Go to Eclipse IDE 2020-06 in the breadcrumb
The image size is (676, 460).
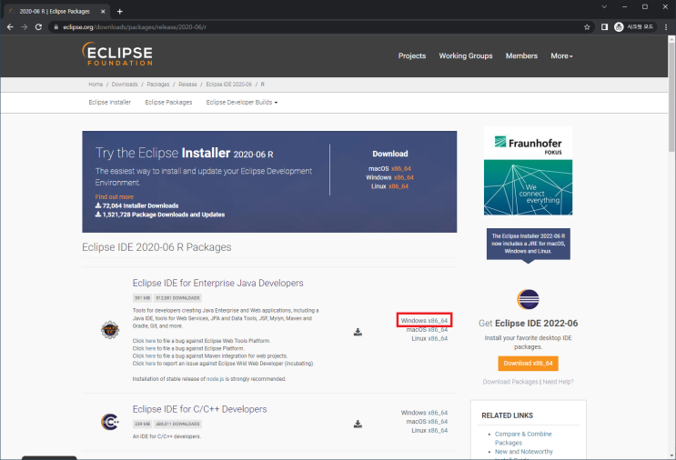229,84
